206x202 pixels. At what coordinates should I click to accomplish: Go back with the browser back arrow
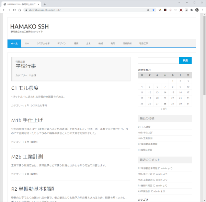(4, 10)
